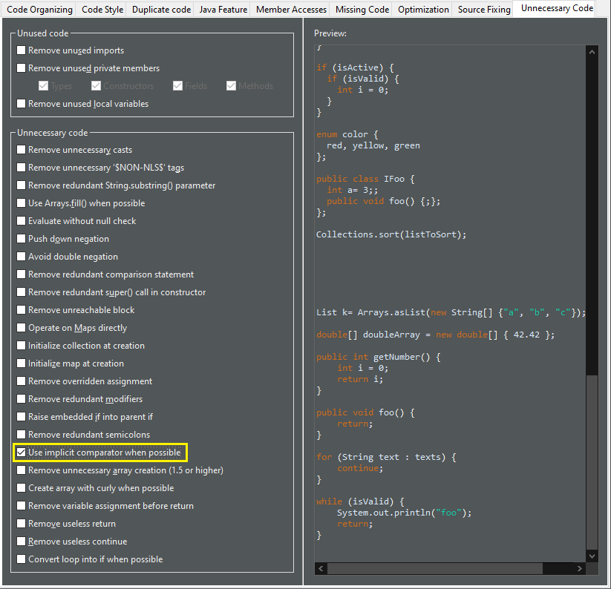Go to the Source Fixing tab
611x589 pixels.
(x=484, y=10)
